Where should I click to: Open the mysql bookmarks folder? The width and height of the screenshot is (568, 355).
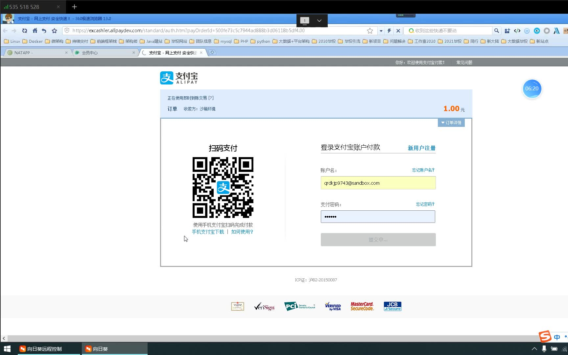point(223,41)
